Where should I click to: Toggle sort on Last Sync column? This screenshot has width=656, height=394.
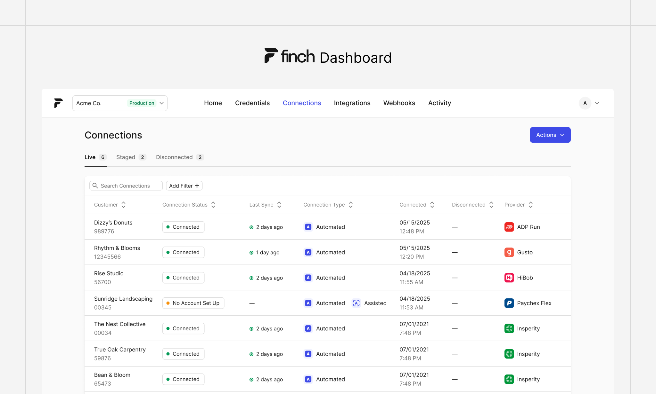[279, 205]
